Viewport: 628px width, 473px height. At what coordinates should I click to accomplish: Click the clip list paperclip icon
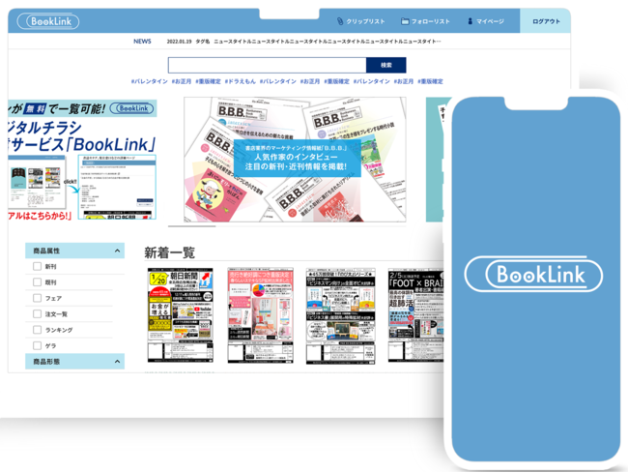coord(340,21)
